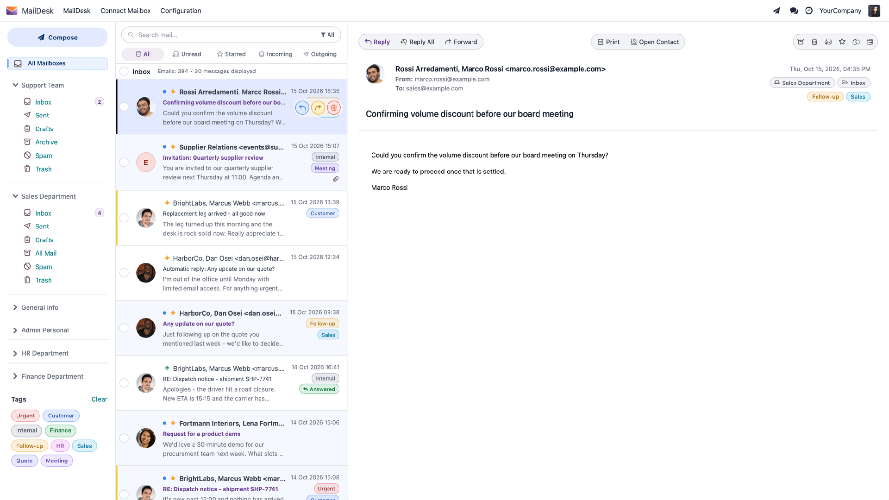Image resolution: width=889 pixels, height=500 pixels.
Task: Click the Open Contact button
Action: point(654,42)
